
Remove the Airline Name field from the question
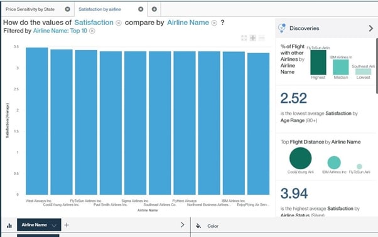[214, 23]
